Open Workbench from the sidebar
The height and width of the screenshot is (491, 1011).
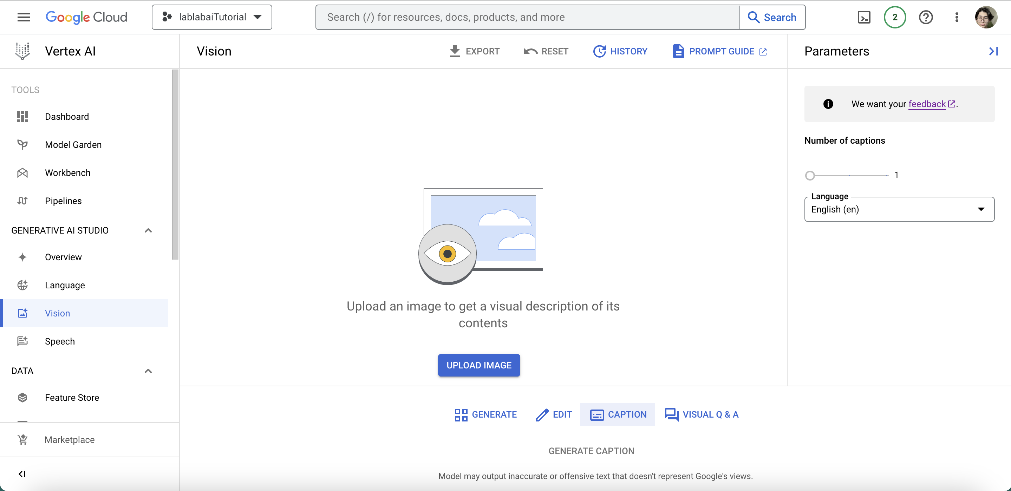(67, 173)
